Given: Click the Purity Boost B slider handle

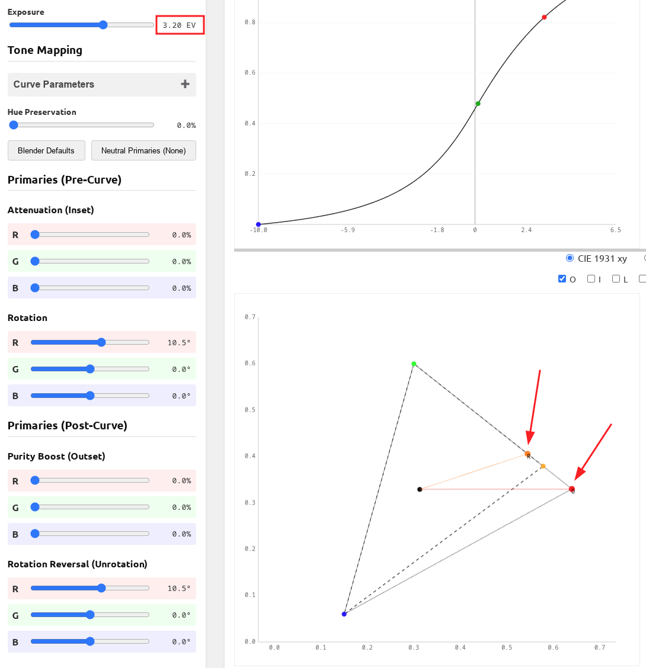Looking at the screenshot, I should pyautogui.click(x=35, y=534).
